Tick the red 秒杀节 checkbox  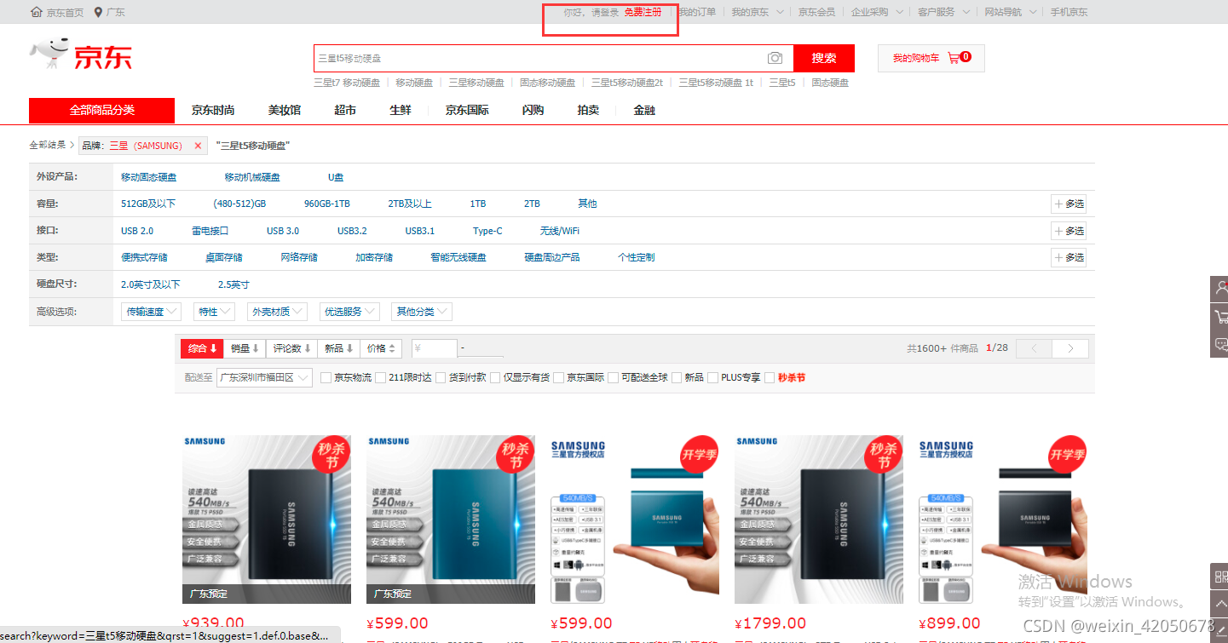pyautogui.click(x=770, y=378)
